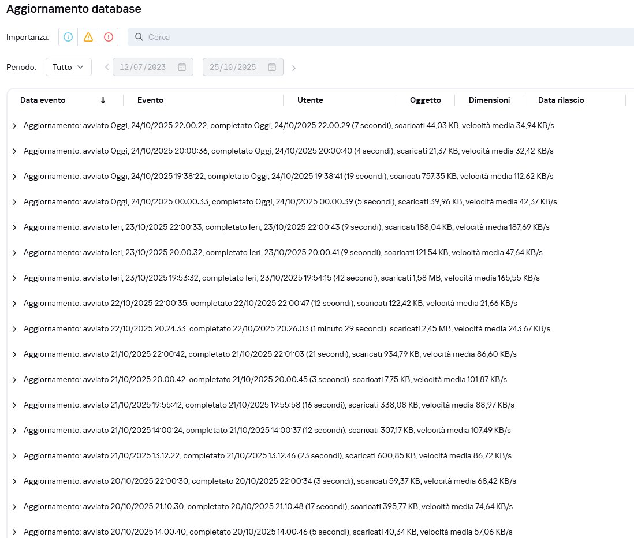
Task: Click the search magnifier icon
Action: pyautogui.click(x=139, y=37)
